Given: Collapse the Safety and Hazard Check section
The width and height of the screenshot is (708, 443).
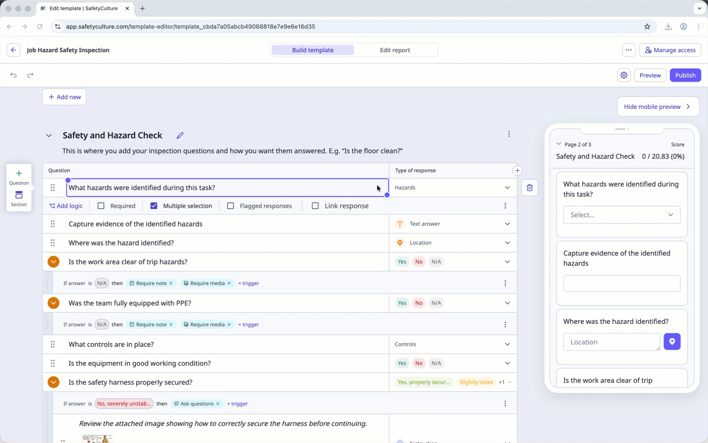Looking at the screenshot, I should click(49, 136).
